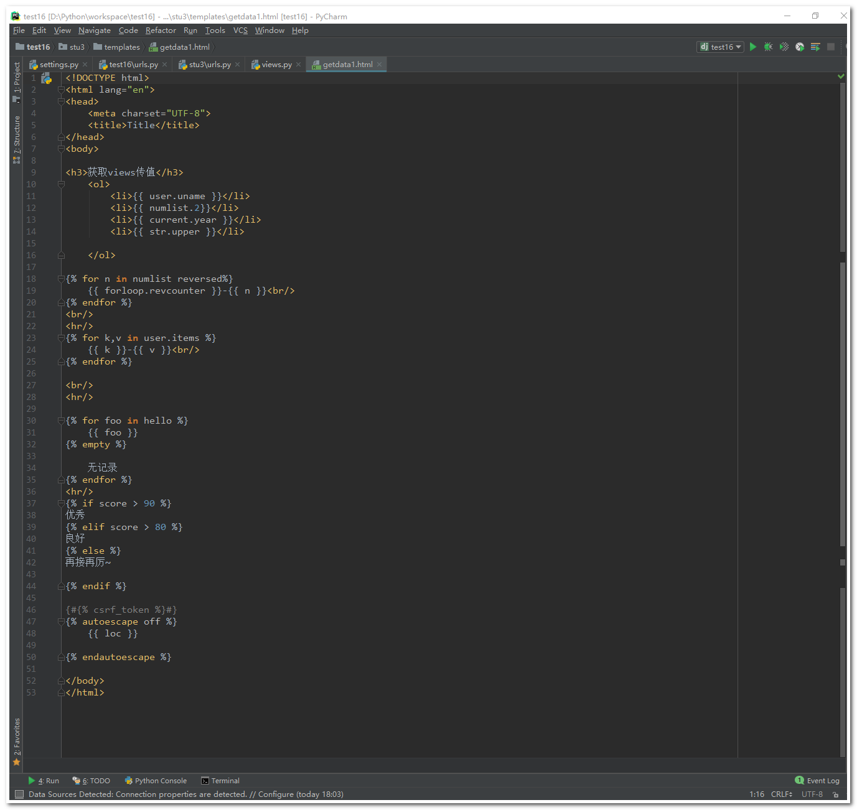Open the Help menu
This screenshot has width=857, height=810.
pos(300,30)
